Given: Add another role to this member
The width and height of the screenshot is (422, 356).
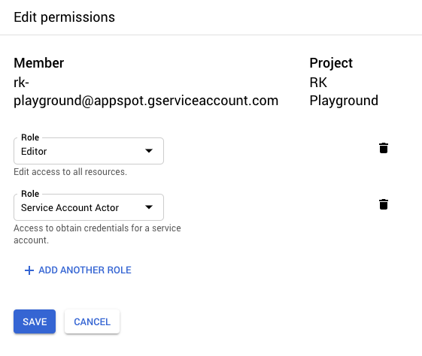Looking at the screenshot, I should tap(77, 270).
